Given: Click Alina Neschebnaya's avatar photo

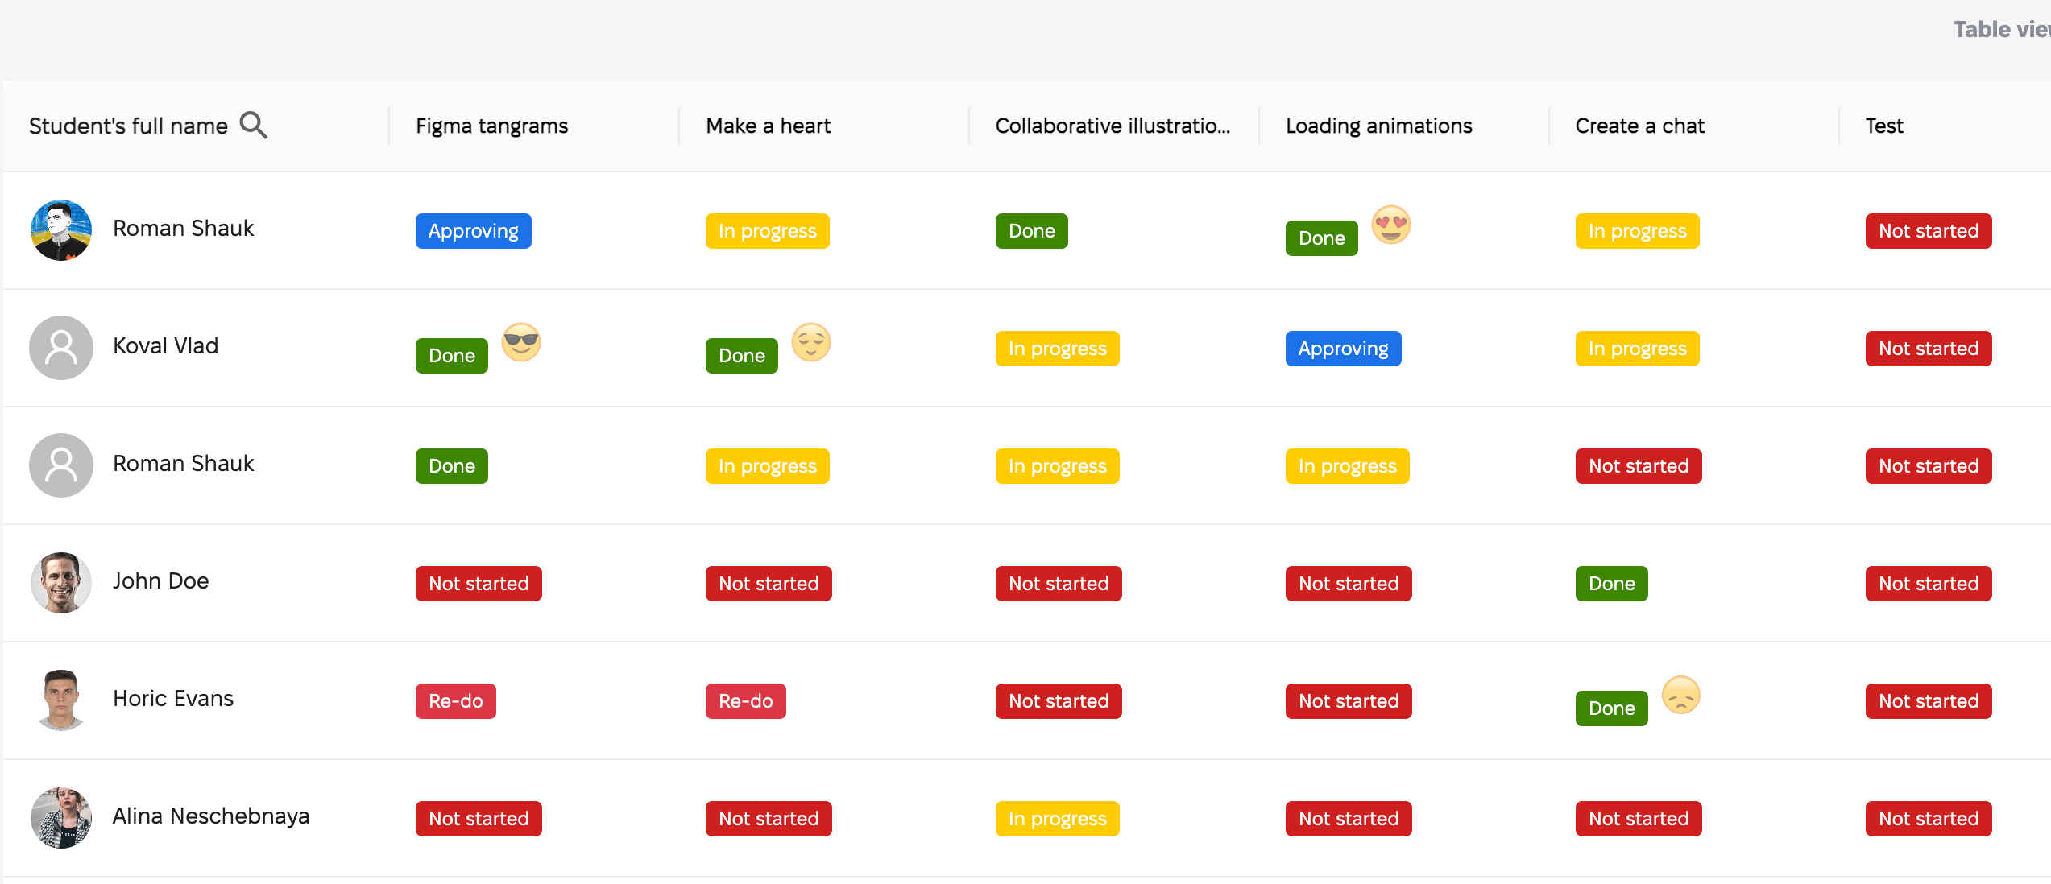Looking at the screenshot, I should click(61, 817).
